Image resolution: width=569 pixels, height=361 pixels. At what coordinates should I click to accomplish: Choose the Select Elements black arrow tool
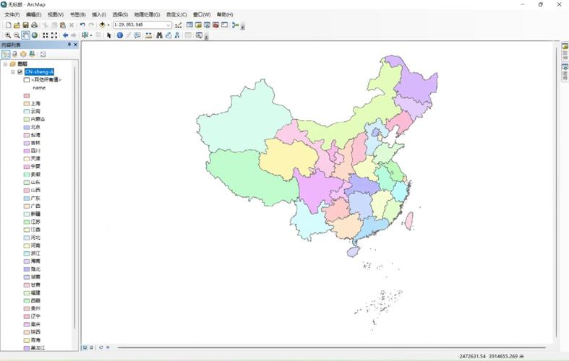pyautogui.click(x=109, y=35)
